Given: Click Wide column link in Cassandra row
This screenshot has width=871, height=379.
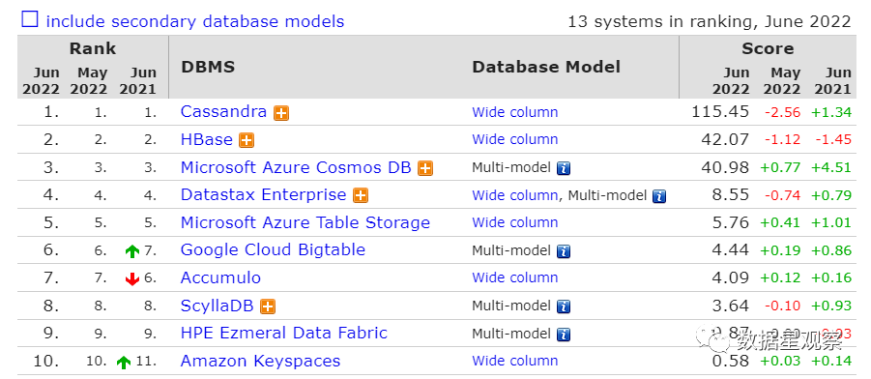Looking at the screenshot, I should click(x=515, y=112).
